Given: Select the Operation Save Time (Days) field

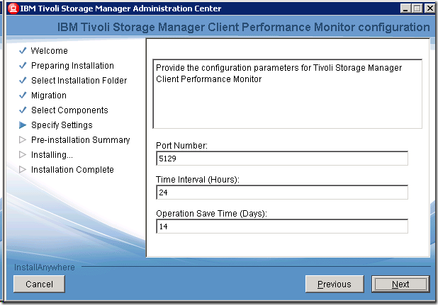Looking at the screenshot, I should [281, 226].
